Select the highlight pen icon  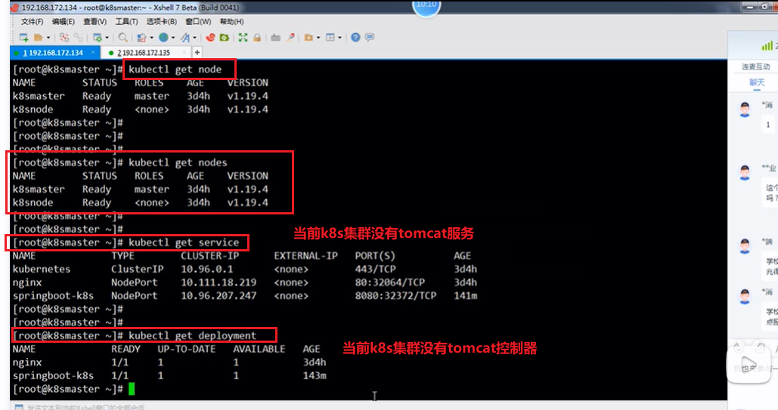[290, 37]
